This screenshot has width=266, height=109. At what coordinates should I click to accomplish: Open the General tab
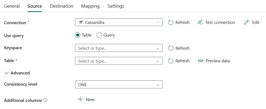[x=12, y=6]
